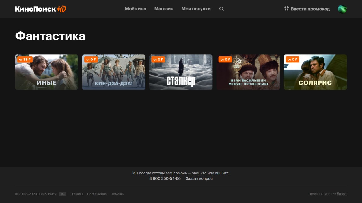
Task: Open the Yandex logo in the footer
Action: point(342,194)
